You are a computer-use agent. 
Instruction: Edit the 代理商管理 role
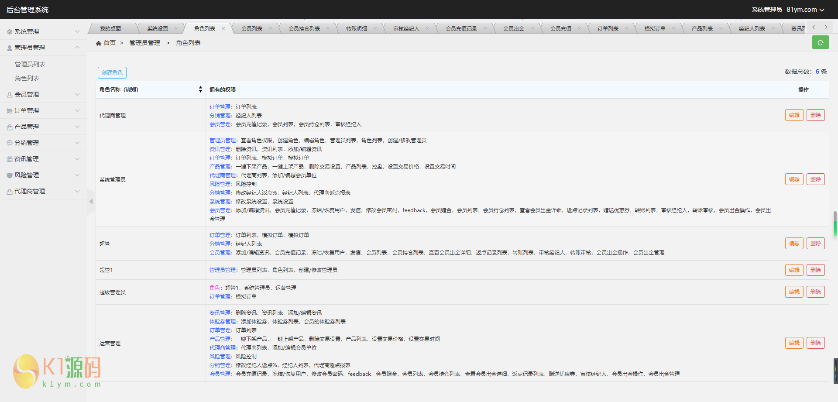[x=794, y=115]
